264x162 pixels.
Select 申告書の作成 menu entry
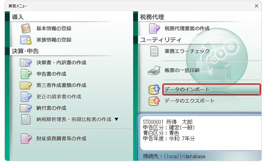pos(51,74)
